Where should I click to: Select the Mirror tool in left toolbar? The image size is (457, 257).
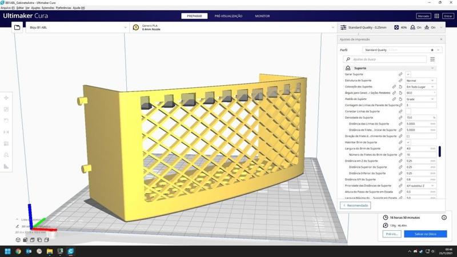(6, 132)
